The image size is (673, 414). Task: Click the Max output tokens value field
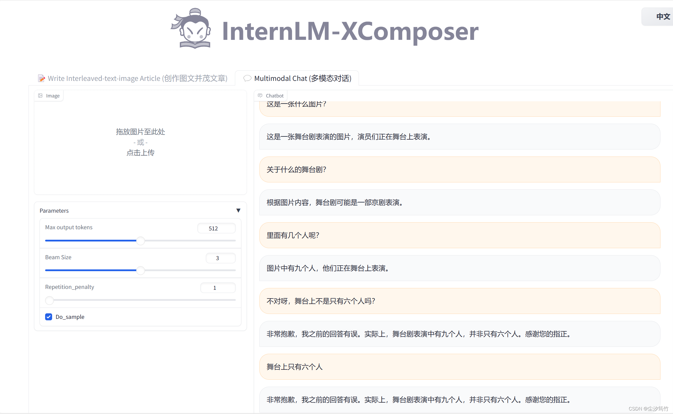pos(216,228)
